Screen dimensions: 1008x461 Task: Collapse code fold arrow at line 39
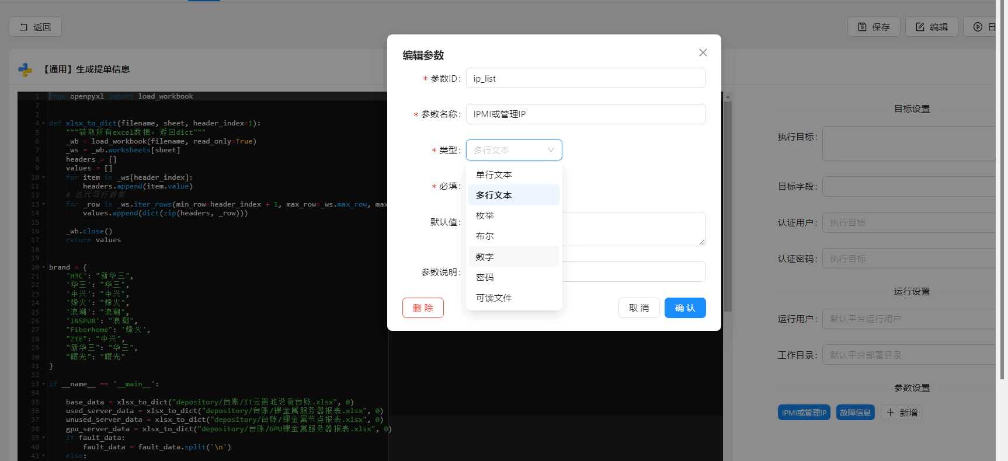coord(44,438)
